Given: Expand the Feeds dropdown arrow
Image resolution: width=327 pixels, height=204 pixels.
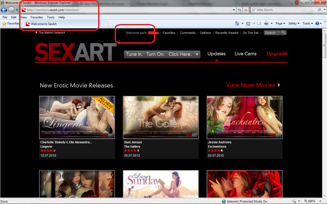Looking at the screenshot, I should [x=254, y=23].
